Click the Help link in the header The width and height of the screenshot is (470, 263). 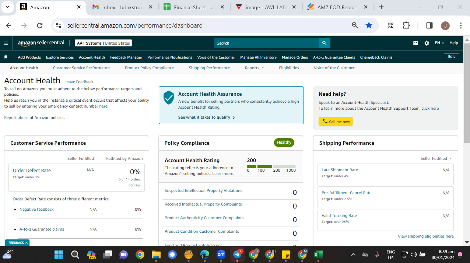[454, 43]
